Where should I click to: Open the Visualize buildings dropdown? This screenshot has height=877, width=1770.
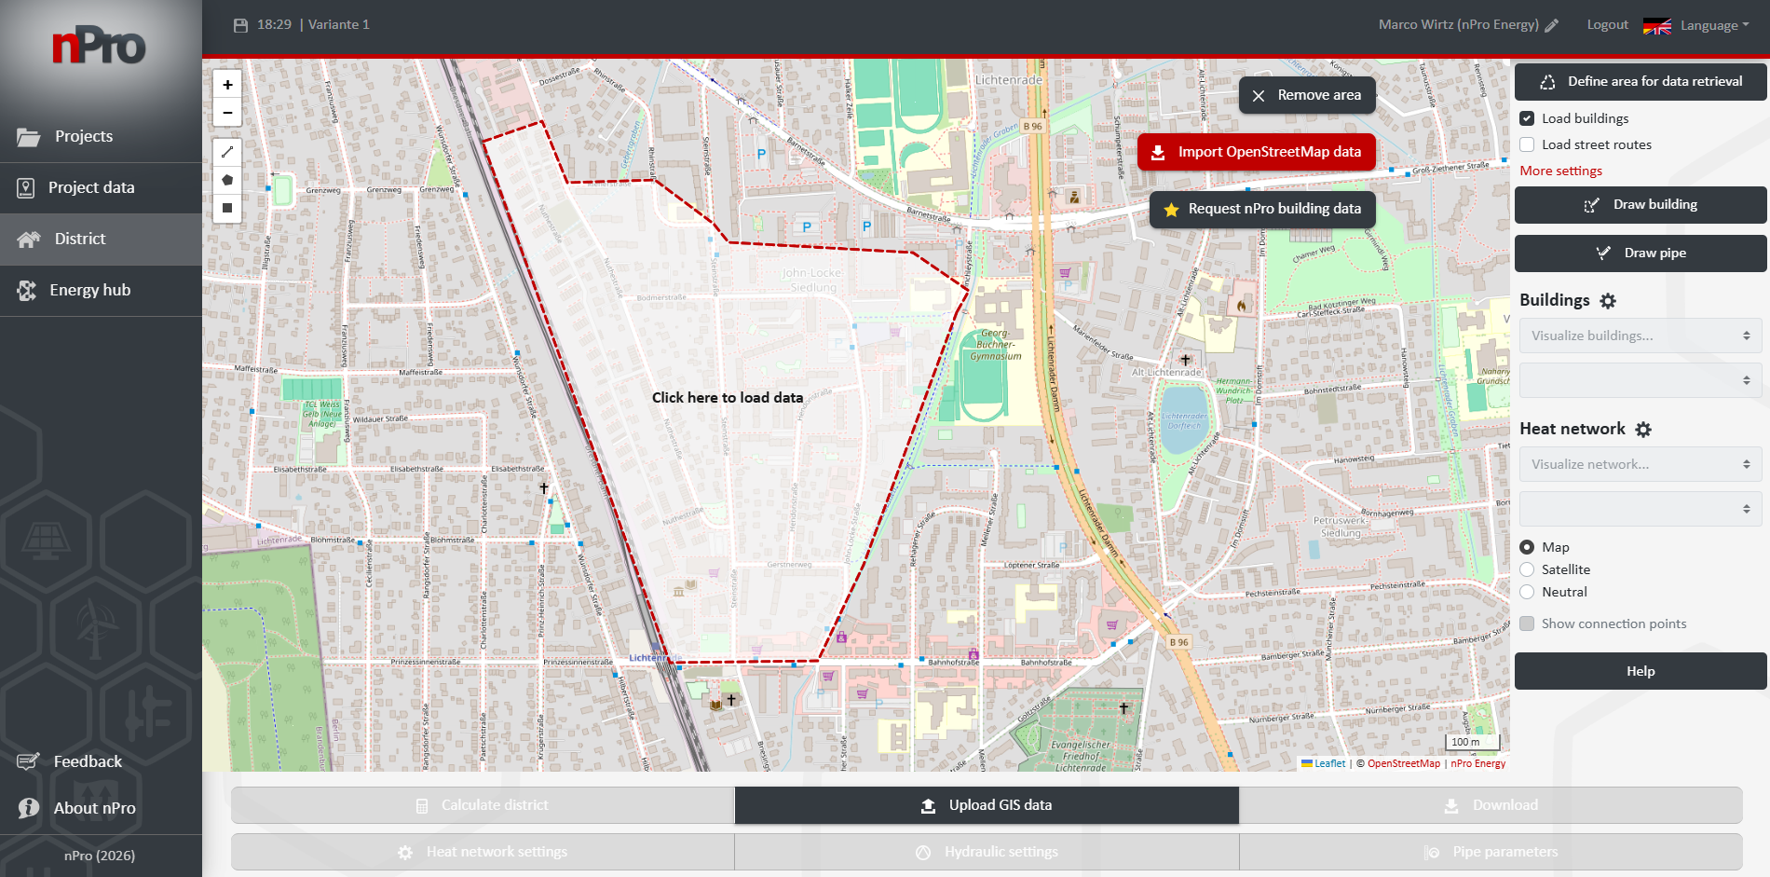tap(1640, 335)
